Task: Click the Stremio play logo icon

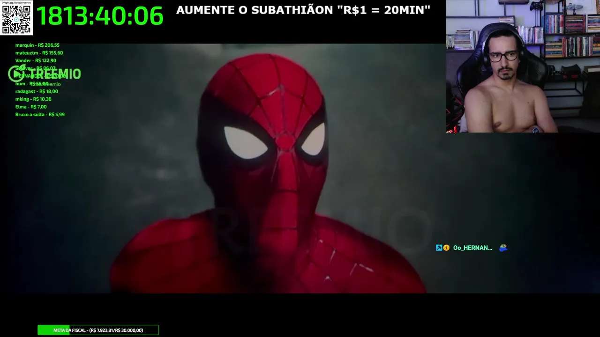Action: pyautogui.click(x=16, y=73)
